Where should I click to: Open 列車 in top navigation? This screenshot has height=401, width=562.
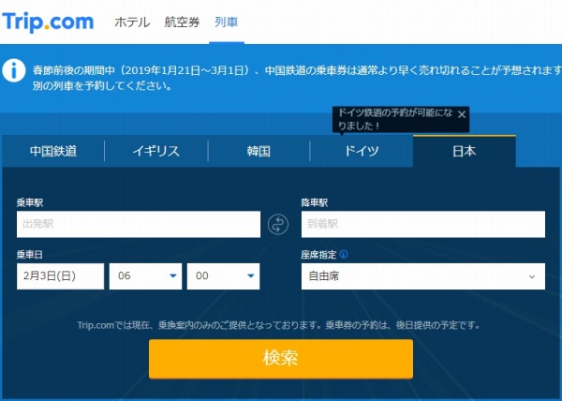(226, 22)
